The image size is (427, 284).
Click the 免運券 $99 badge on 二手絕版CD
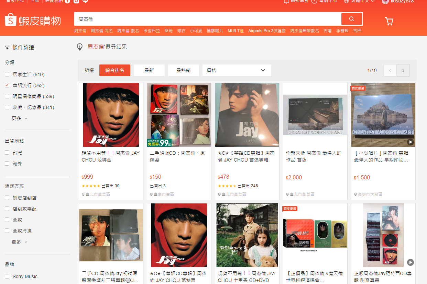pos(160,143)
